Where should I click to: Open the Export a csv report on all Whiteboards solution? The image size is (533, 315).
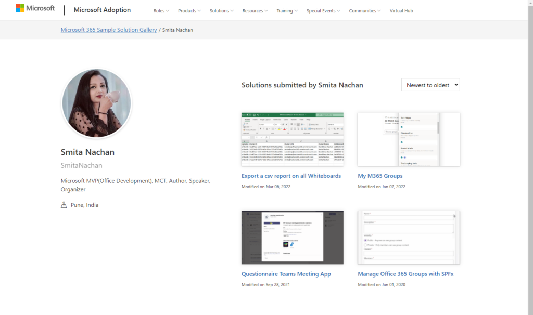(291, 176)
